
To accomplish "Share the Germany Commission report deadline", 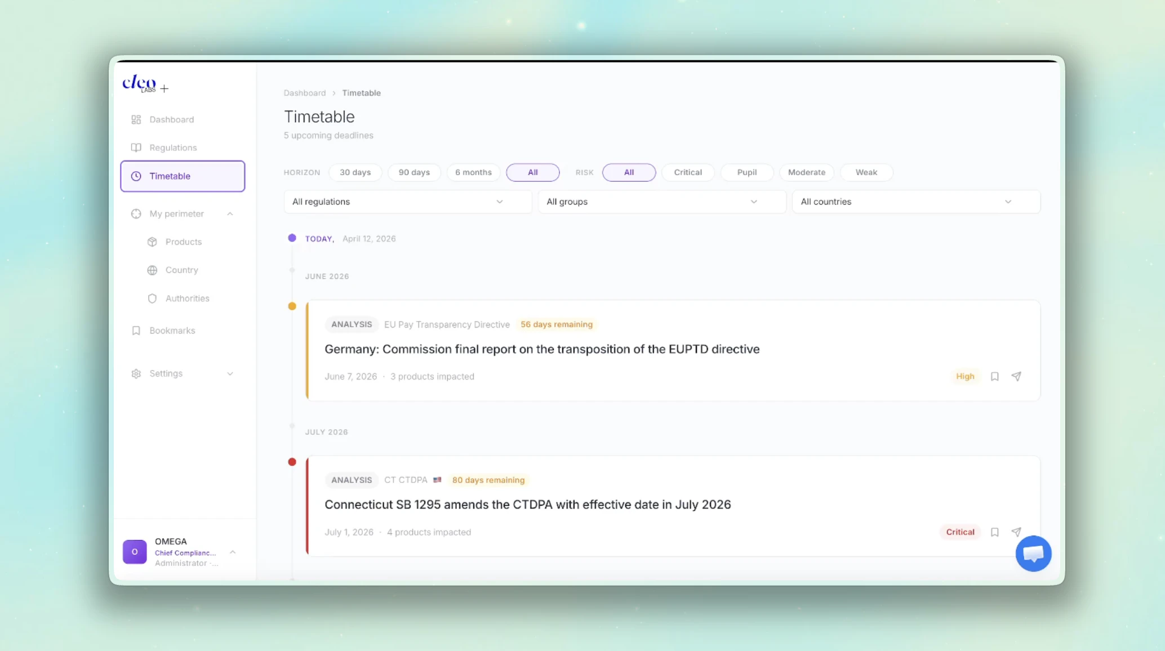I will point(1016,376).
